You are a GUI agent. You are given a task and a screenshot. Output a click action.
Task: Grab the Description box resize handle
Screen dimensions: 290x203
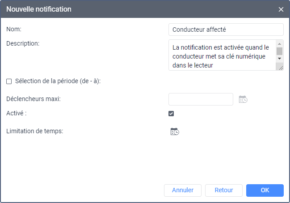pos(280,67)
